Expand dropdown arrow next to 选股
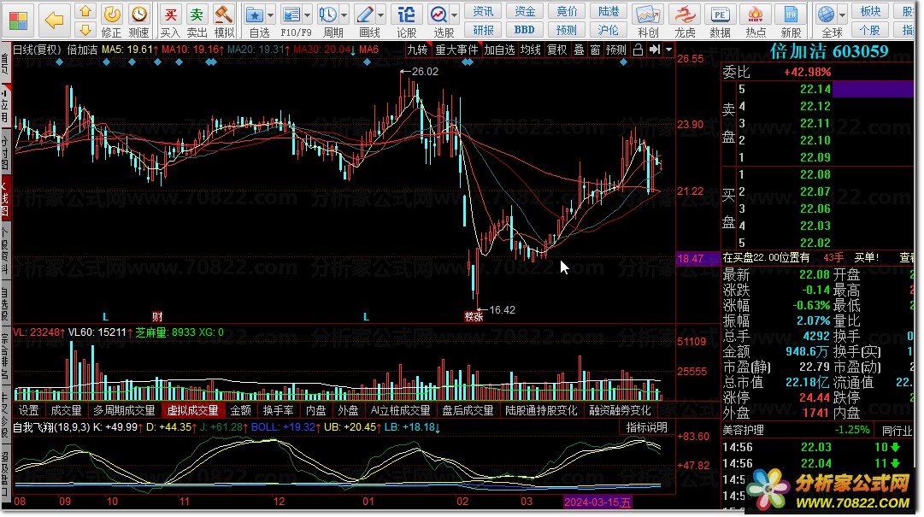 [x=455, y=15]
